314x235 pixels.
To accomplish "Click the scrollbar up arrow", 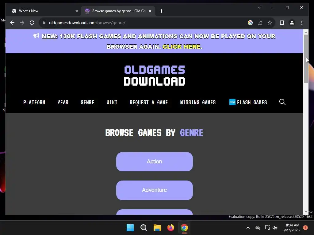I will pyautogui.click(x=306, y=32).
